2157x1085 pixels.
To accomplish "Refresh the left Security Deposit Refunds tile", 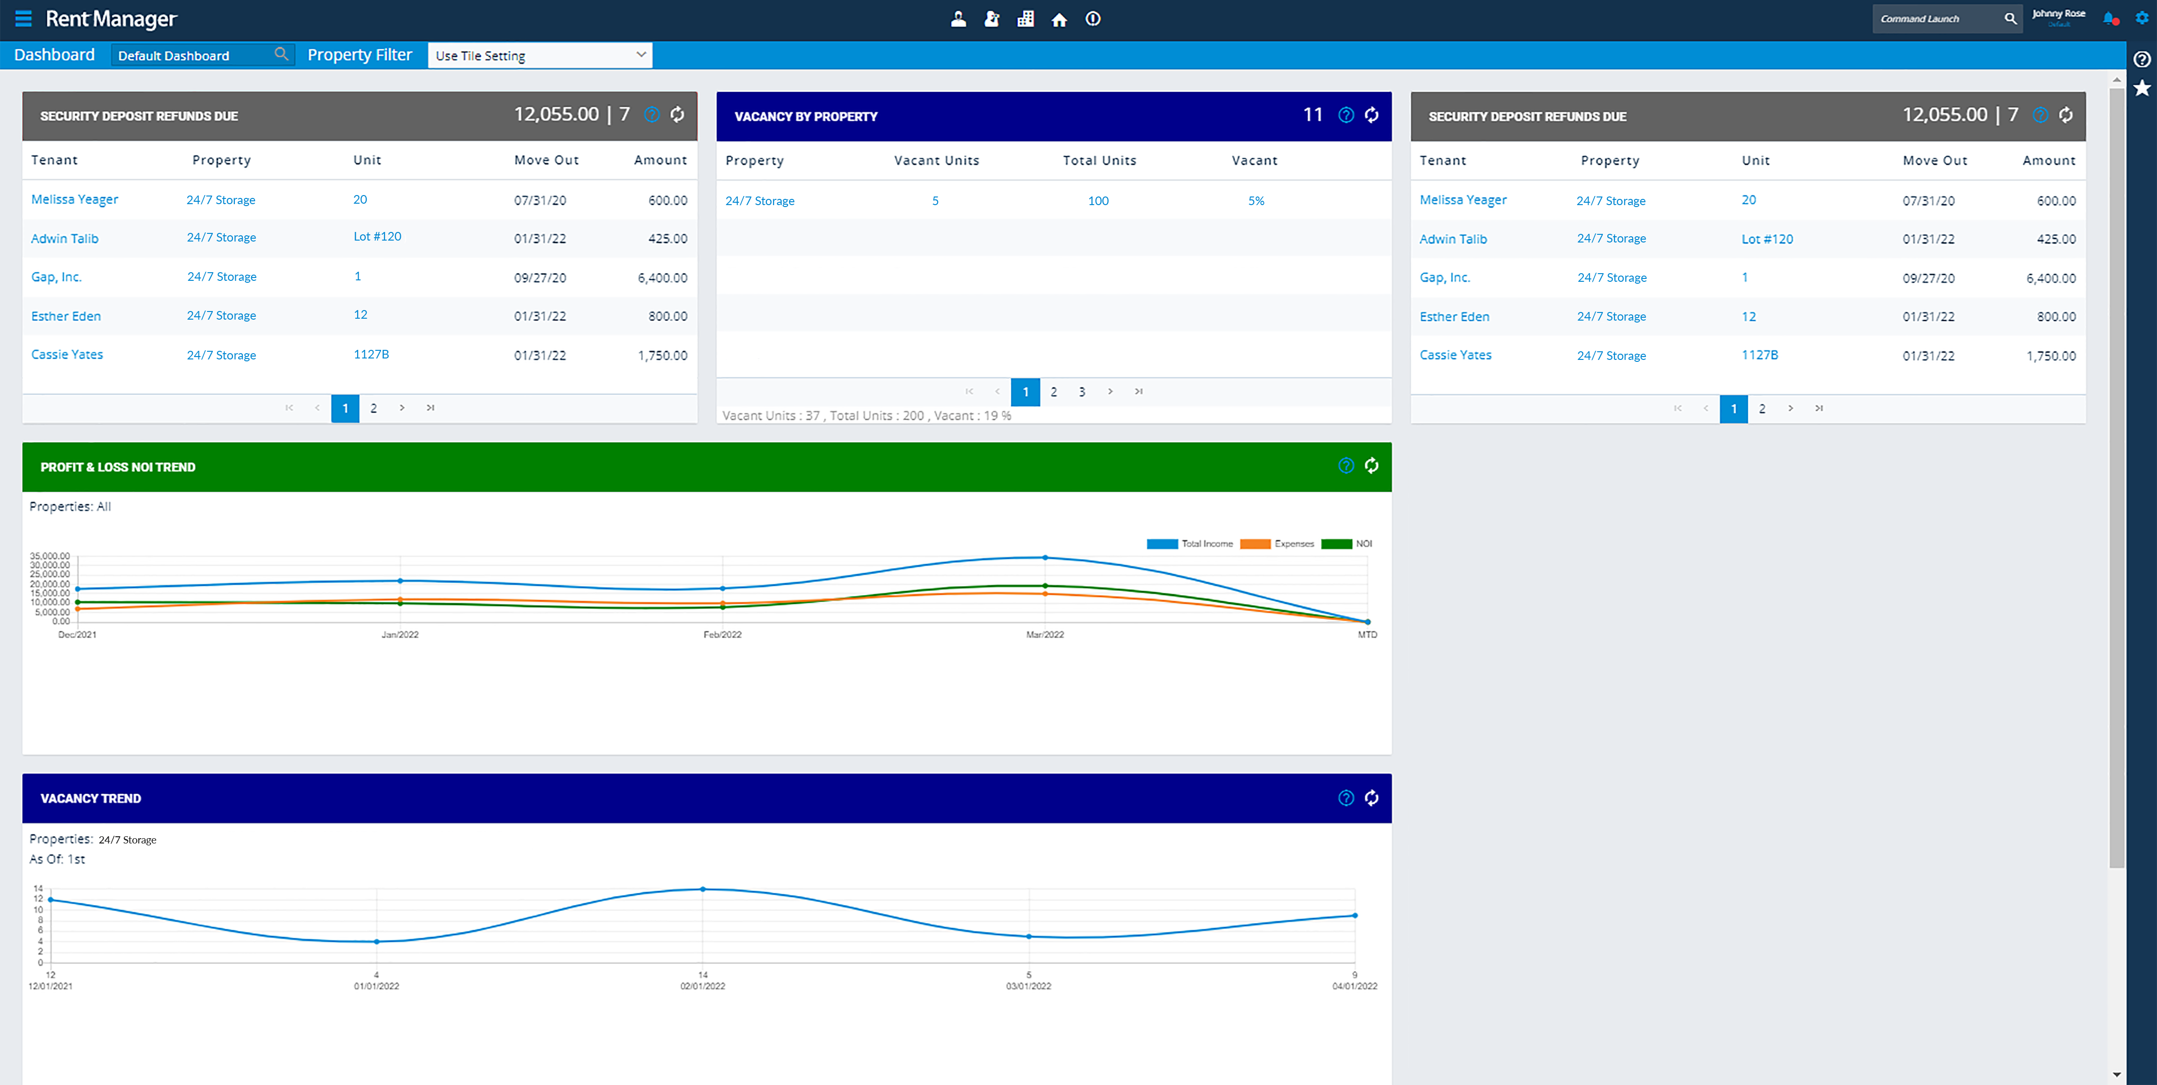I will tap(677, 115).
